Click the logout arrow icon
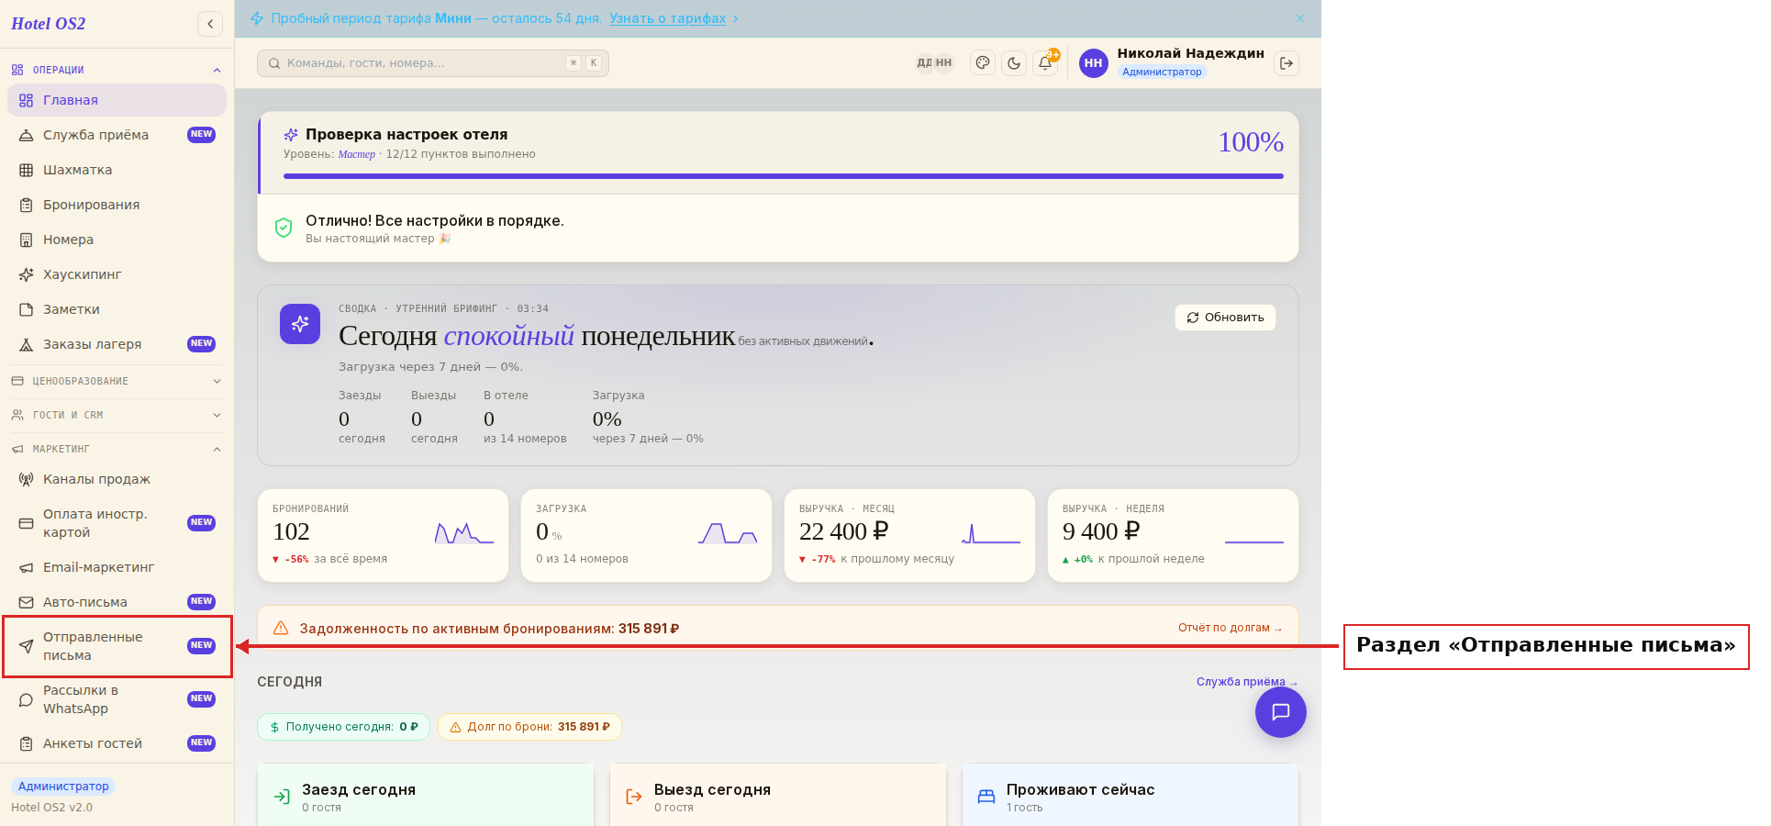 (1286, 63)
